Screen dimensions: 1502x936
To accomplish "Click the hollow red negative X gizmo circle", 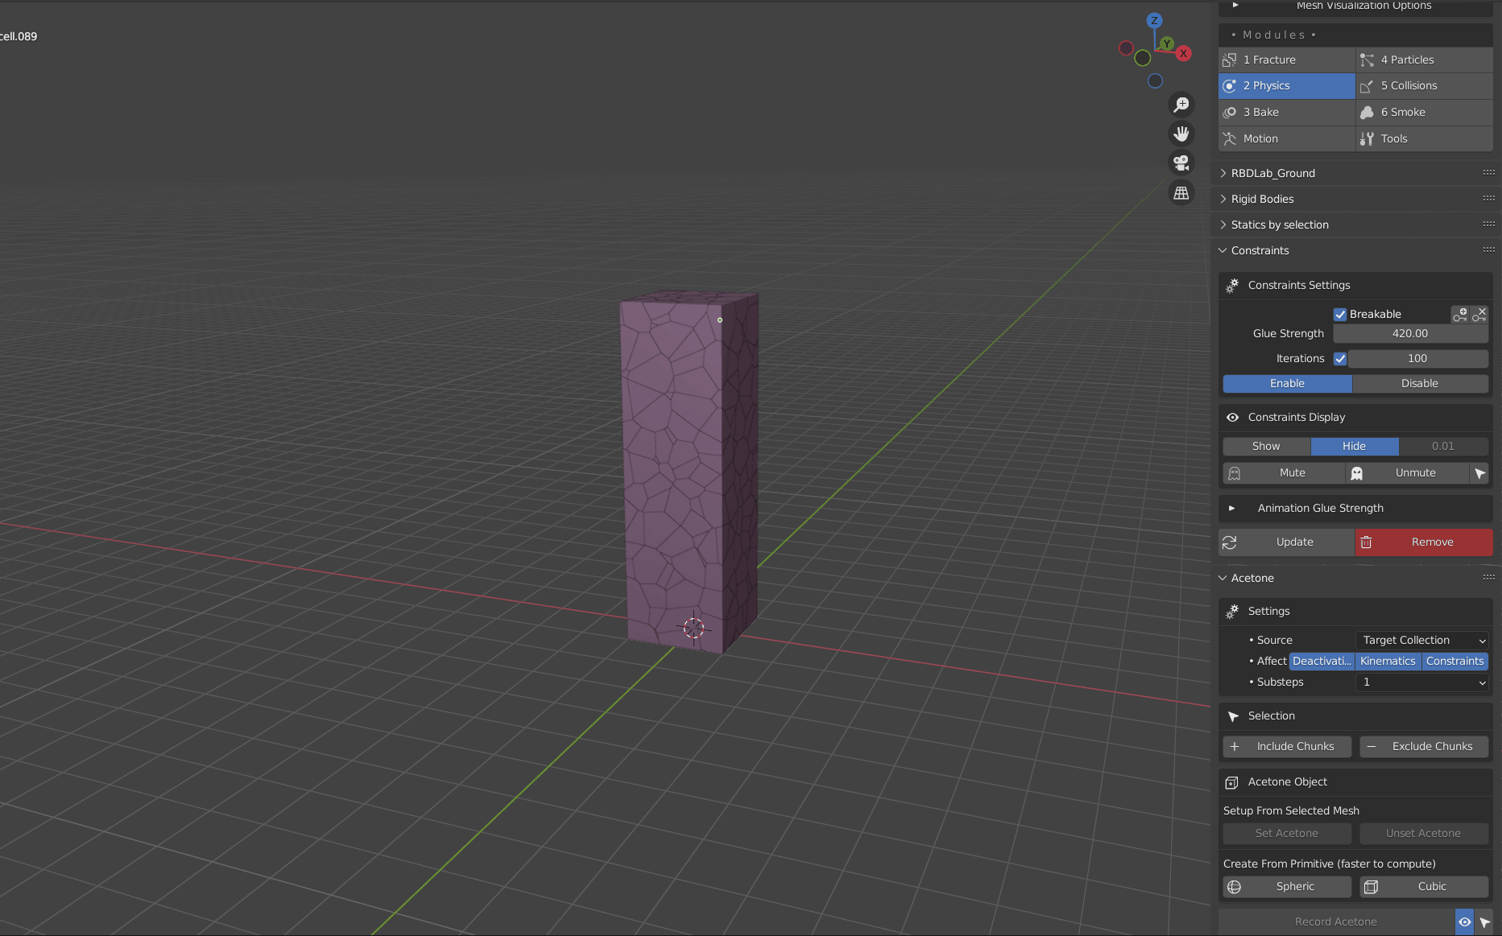I will point(1126,48).
